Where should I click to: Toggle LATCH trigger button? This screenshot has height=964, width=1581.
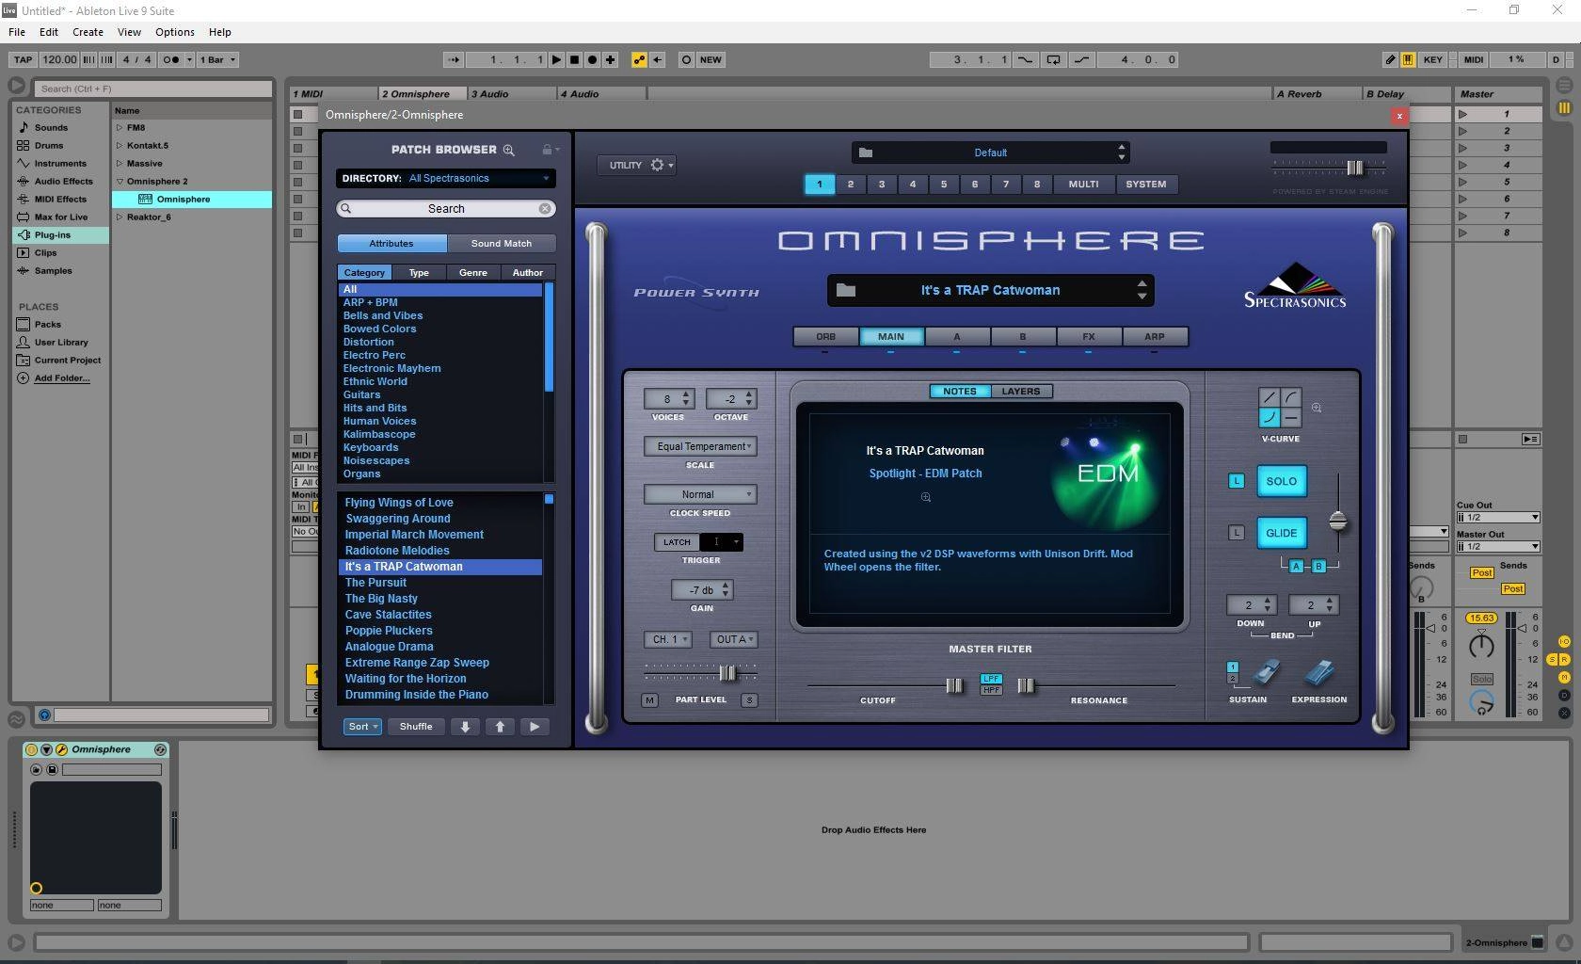tap(677, 542)
